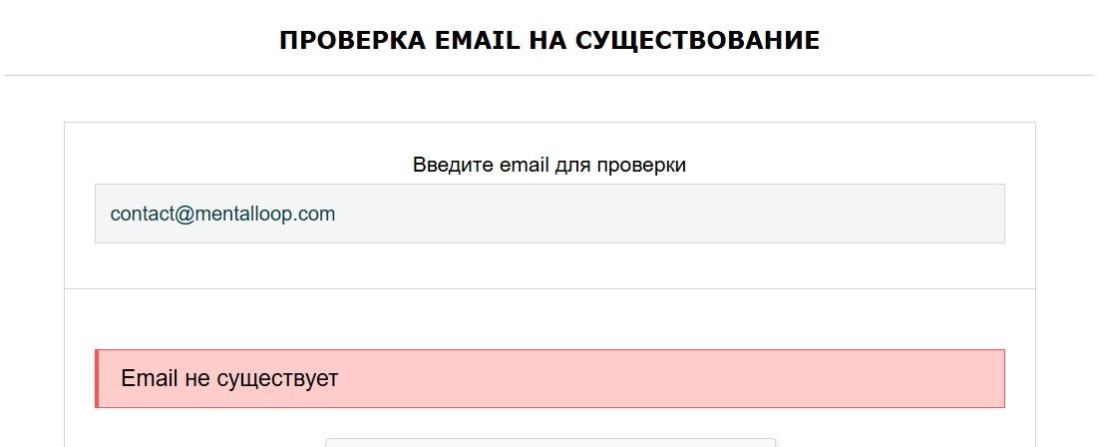The image size is (1098, 447).
Task: Click the word 'Email' in the red alert
Action: 149,379
